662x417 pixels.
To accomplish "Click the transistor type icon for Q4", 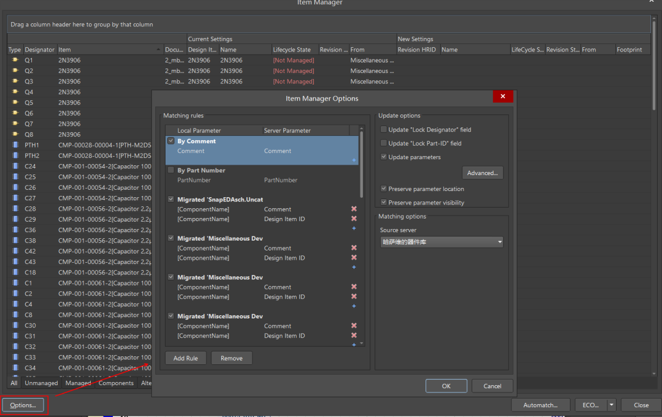I will click(15, 91).
